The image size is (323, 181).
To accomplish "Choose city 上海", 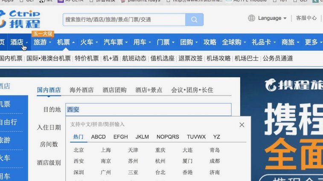I will pyautogui.click(x=106, y=150).
